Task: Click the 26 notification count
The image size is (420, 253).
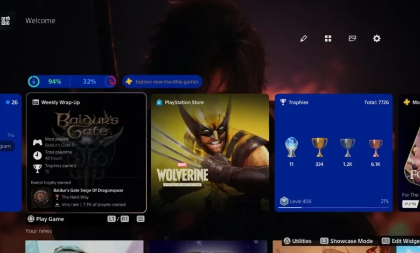Action: pos(15,102)
